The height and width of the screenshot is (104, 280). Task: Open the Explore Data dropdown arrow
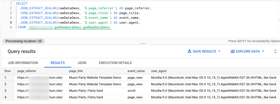pos(263,51)
